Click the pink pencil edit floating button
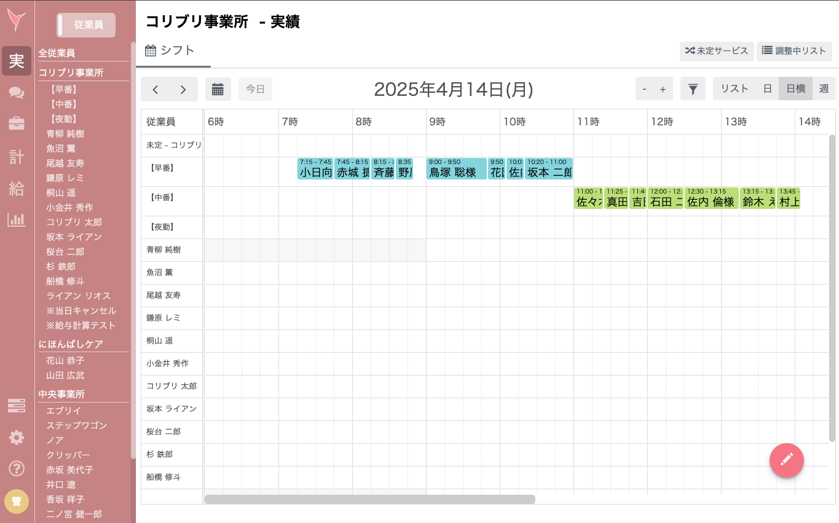 coord(787,460)
